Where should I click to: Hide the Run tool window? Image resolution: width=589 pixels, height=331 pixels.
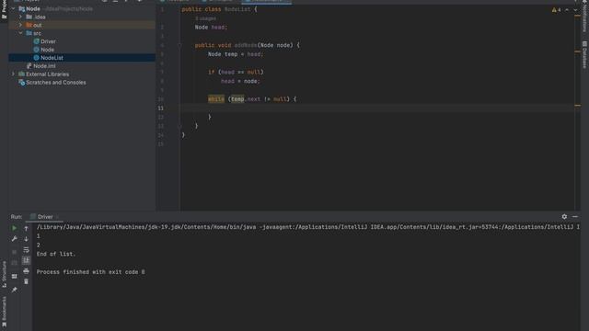coord(575,217)
